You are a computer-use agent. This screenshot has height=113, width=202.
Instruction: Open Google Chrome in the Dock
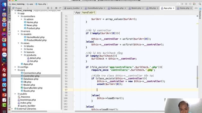click(x=4, y=40)
